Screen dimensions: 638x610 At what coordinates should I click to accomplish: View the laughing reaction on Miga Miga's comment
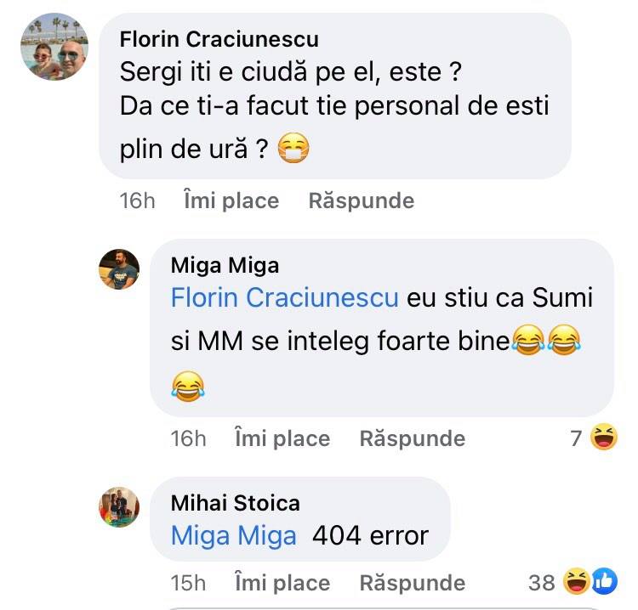click(x=603, y=438)
